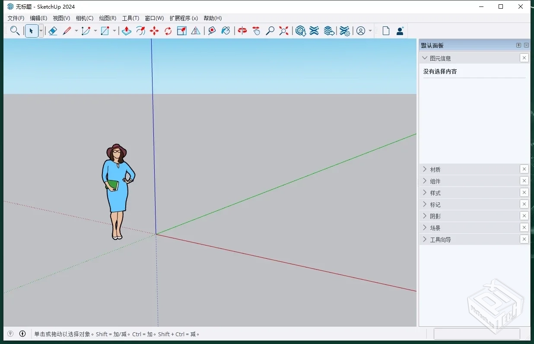Close the 阴影 panel

click(524, 215)
